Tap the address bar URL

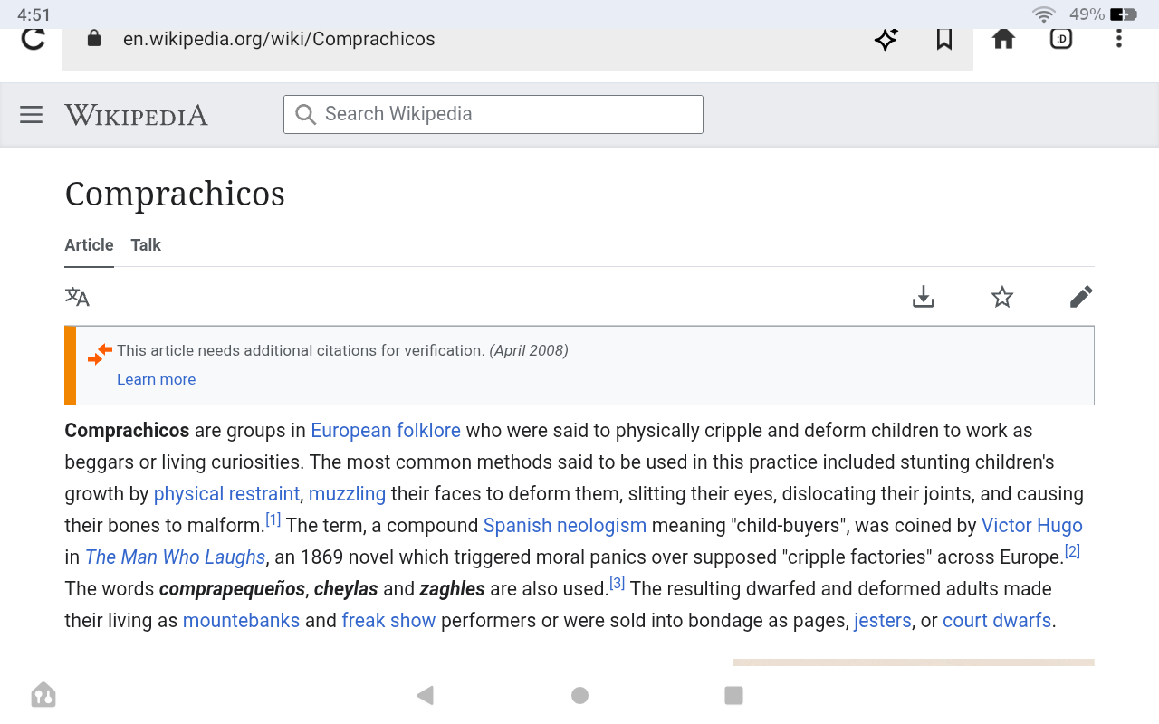(x=279, y=39)
